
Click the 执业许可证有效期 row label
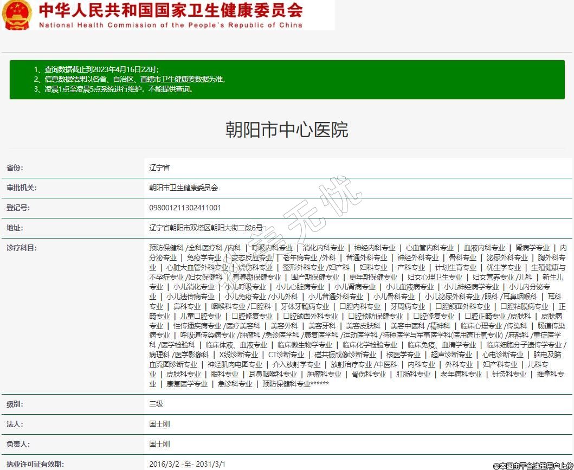click(x=35, y=464)
